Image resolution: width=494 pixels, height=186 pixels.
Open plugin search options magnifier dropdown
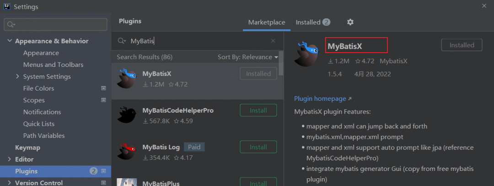point(122,41)
